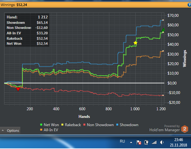Open the network signal tray icon
The height and width of the screenshot is (149, 191).
click(x=154, y=142)
